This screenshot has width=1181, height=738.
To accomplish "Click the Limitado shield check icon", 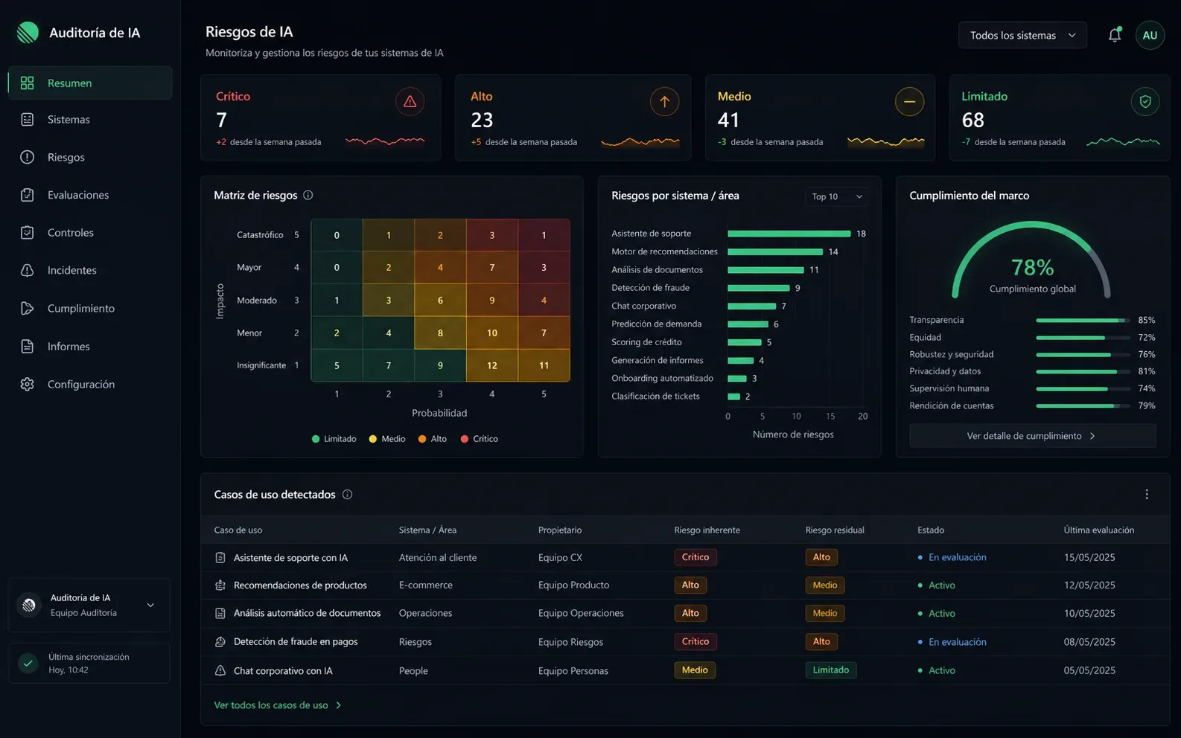I will click(1145, 102).
